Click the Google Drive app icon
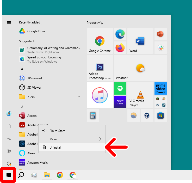This screenshot has height=183, width=192. pyautogui.click(x=22, y=31)
